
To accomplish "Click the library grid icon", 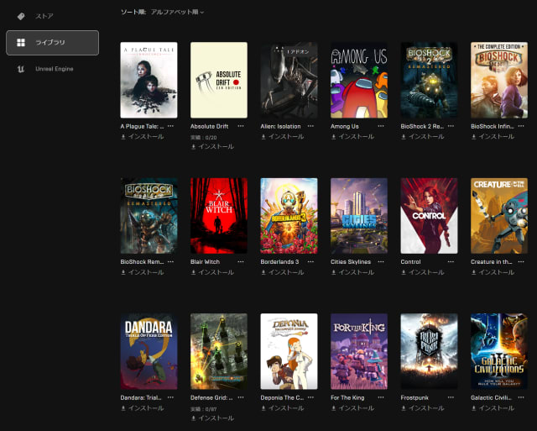I will pyautogui.click(x=21, y=43).
